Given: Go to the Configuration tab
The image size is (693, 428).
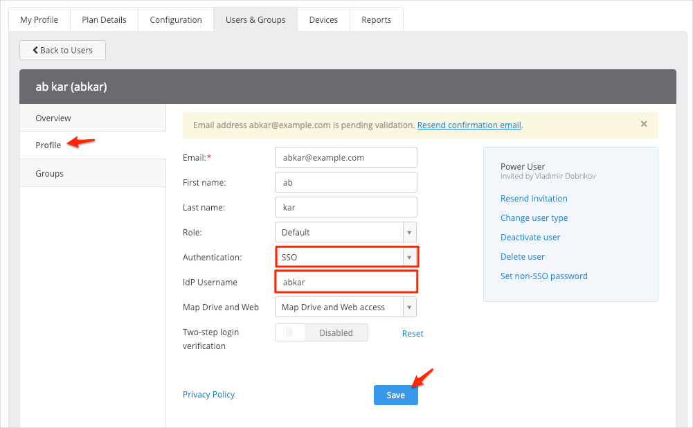Looking at the screenshot, I should (x=176, y=19).
